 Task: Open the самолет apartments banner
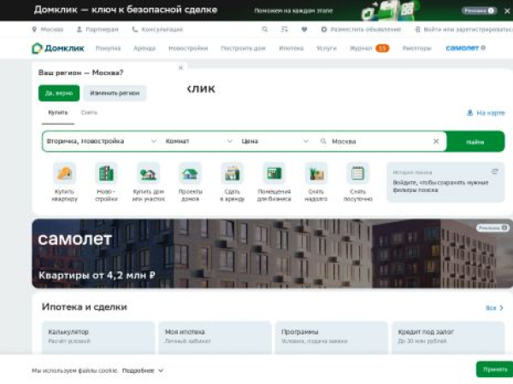[272, 253]
